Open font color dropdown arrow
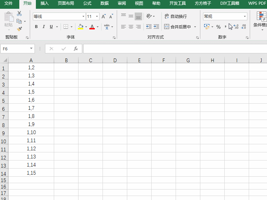The height and width of the screenshot is (200, 267). (97, 27)
